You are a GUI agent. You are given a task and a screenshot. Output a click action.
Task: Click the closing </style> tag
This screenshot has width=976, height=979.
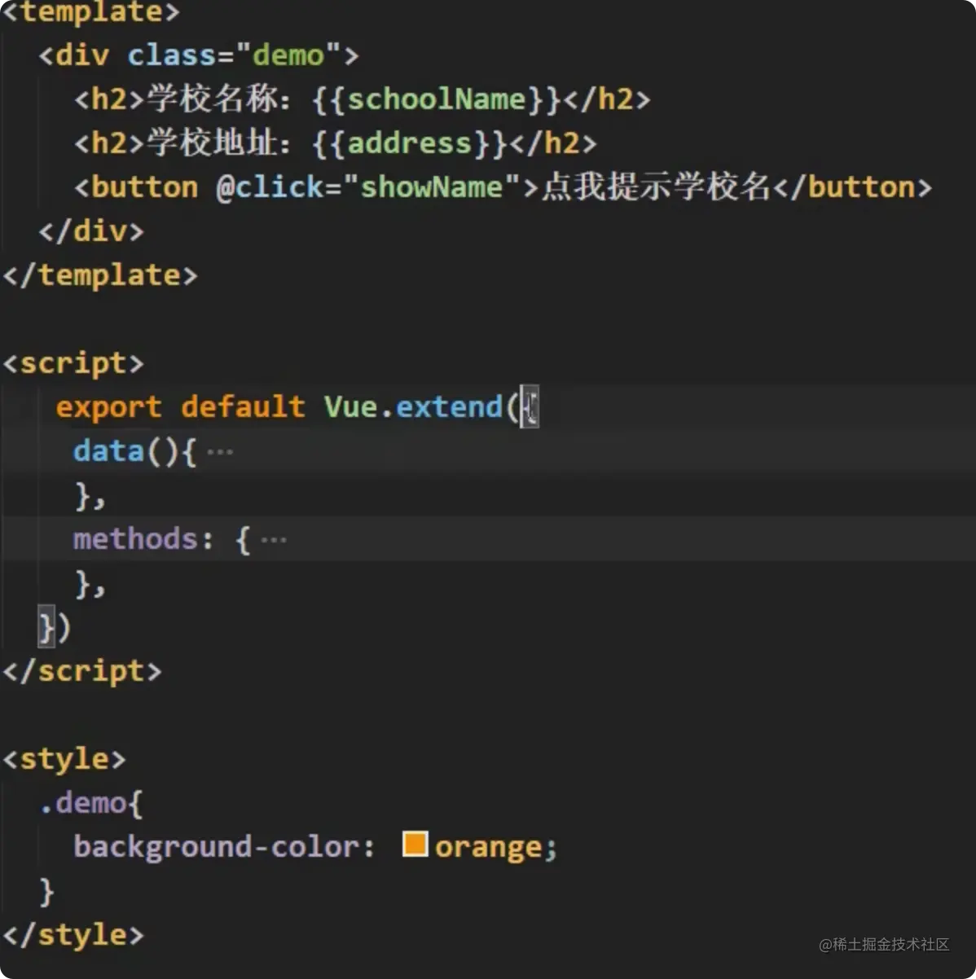coord(73,935)
